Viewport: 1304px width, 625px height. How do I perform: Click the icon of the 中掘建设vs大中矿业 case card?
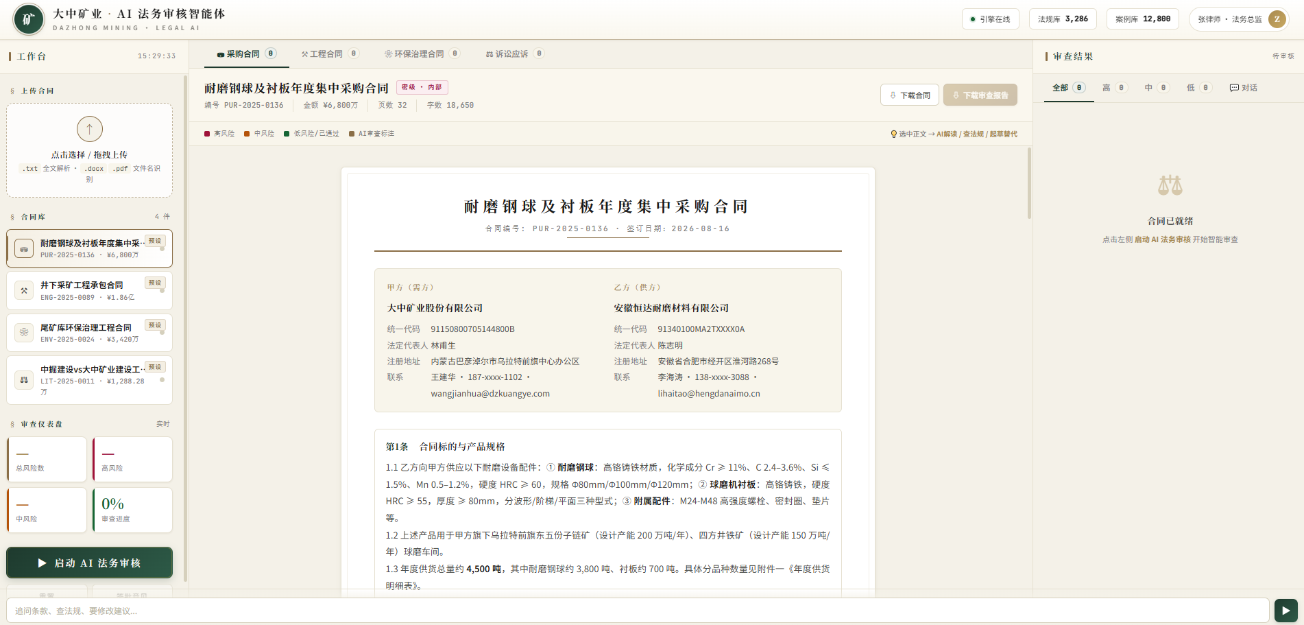24,379
